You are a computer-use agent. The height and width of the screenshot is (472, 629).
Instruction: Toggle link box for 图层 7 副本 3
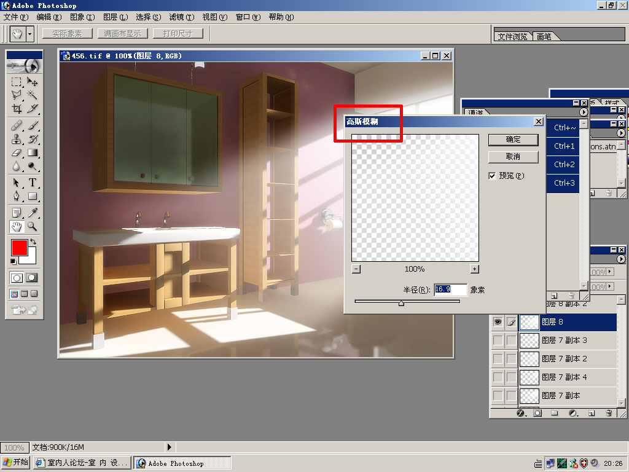[511, 340]
